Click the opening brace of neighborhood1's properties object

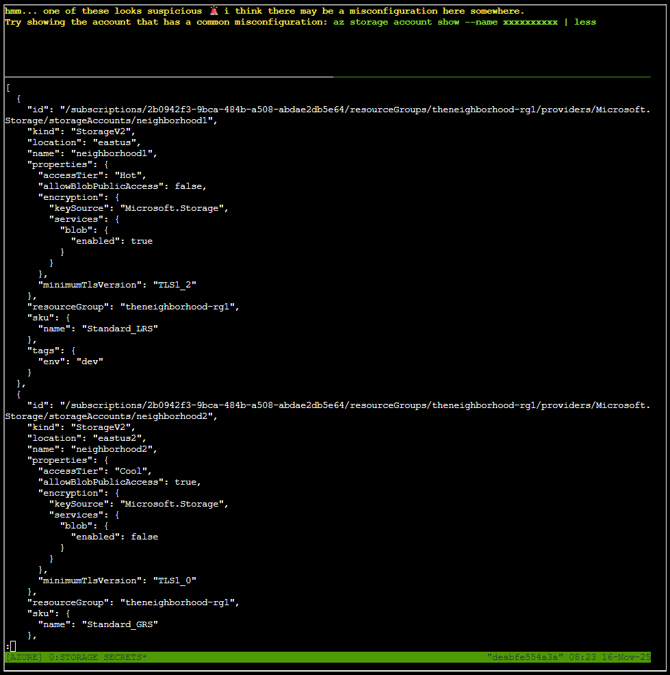105,164
